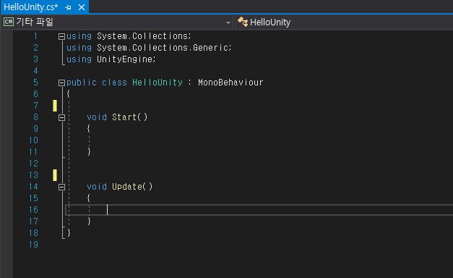Click the closing brace on line 18
The height and width of the screenshot is (278, 453).
(x=69, y=233)
